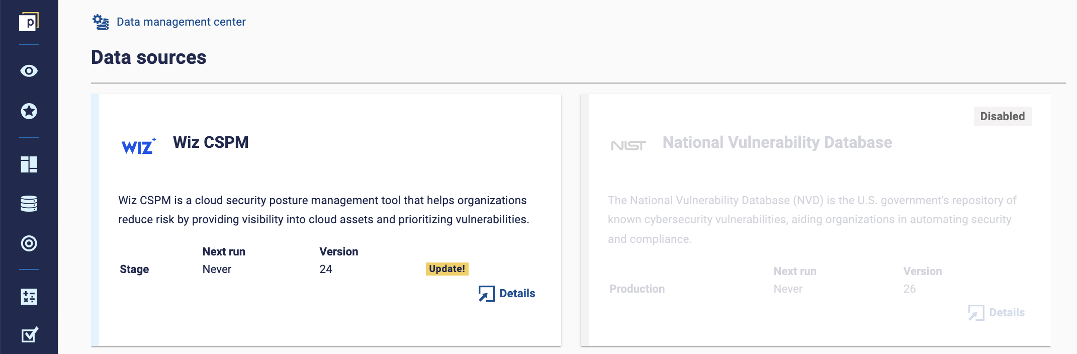This screenshot has width=1077, height=354.
Task: Click the Data sources heading
Action: pyautogui.click(x=148, y=57)
